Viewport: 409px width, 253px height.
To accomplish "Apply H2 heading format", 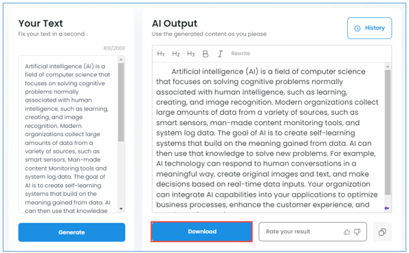I will pyautogui.click(x=176, y=54).
